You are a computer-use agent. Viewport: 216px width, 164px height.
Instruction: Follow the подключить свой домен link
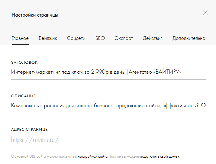pyautogui.click(x=160, y=156)
